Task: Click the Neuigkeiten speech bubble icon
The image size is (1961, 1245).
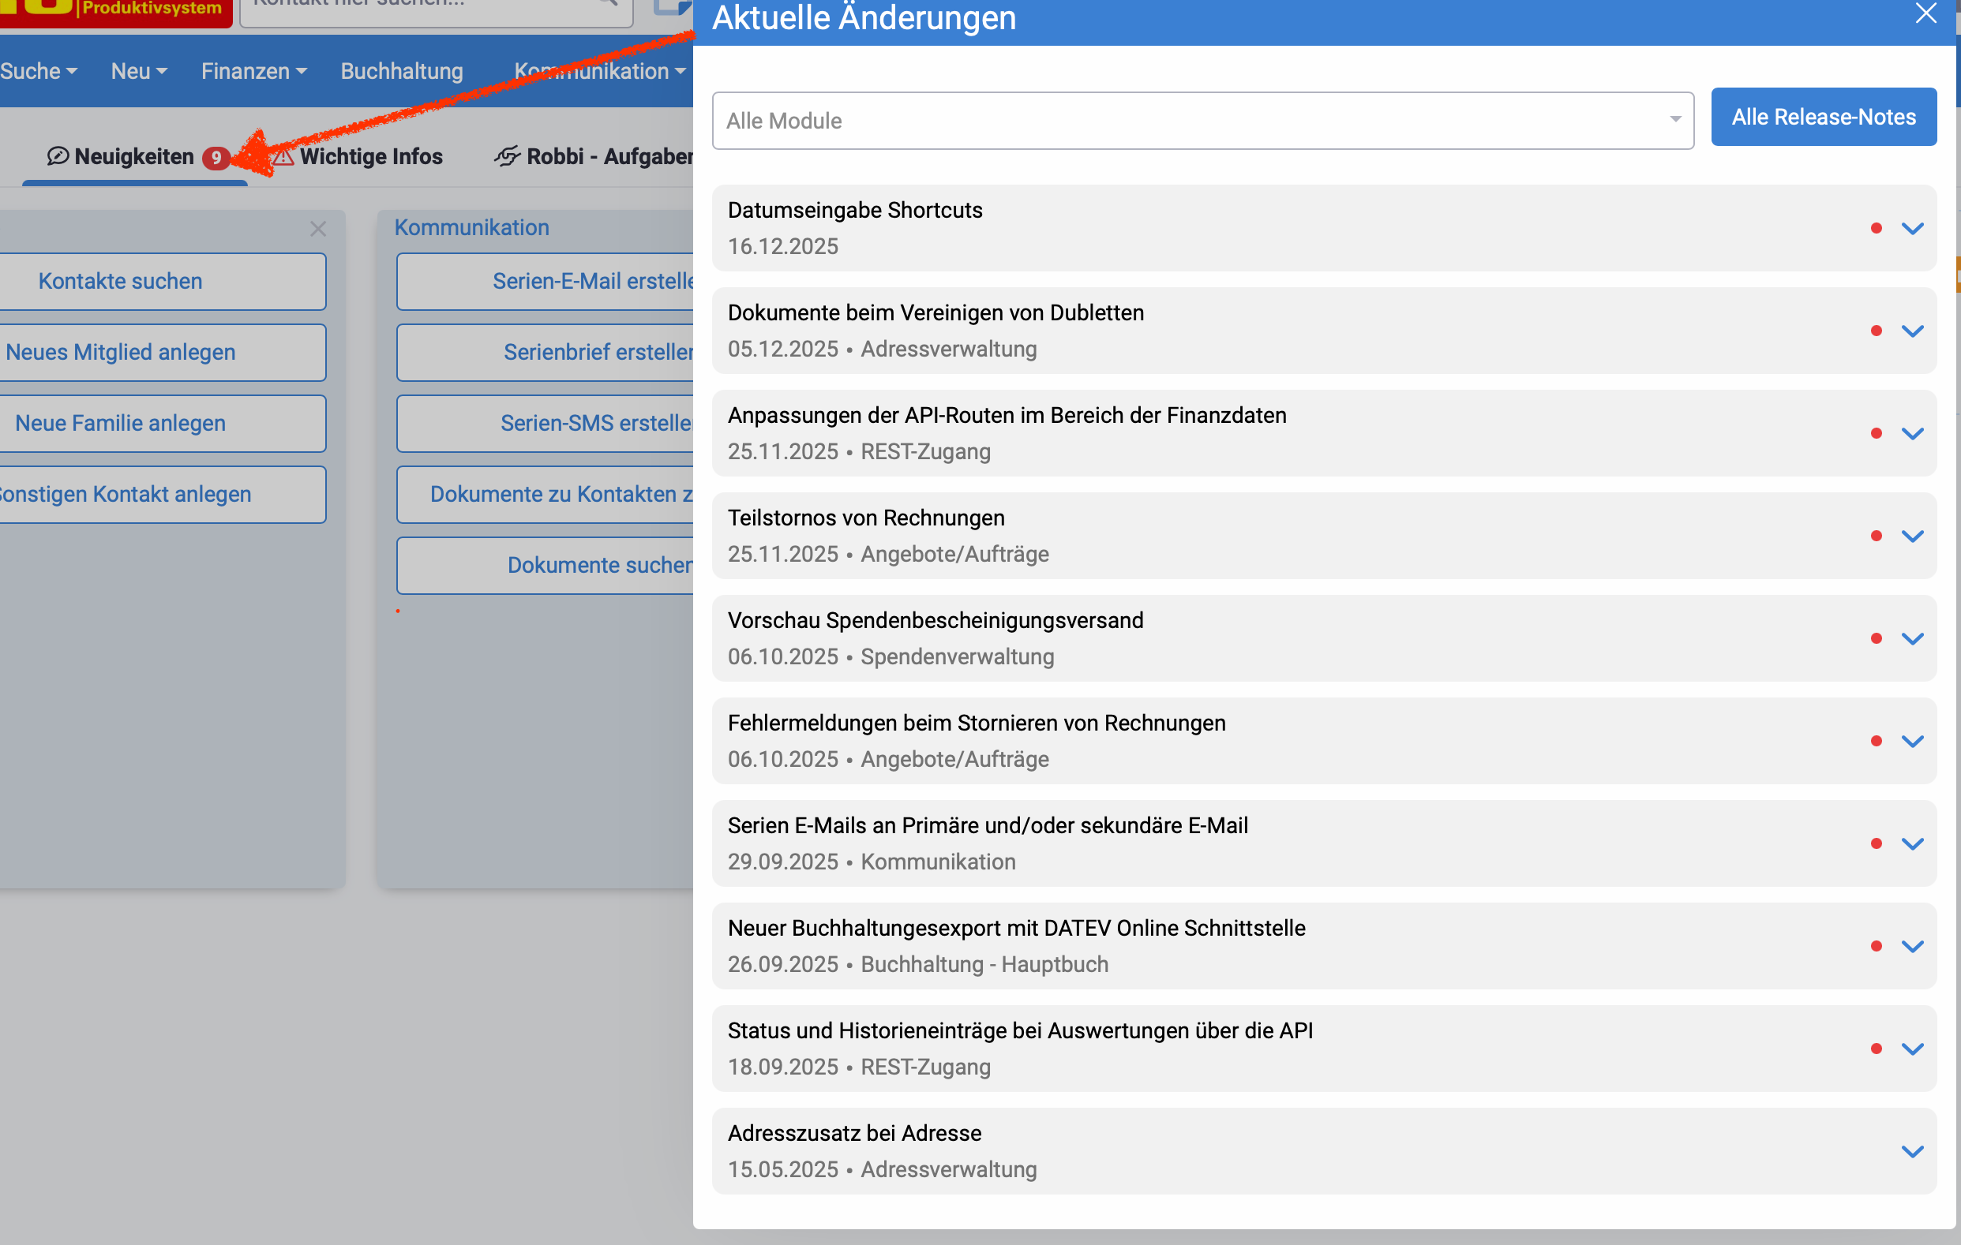Action: [x=58, y=156]
